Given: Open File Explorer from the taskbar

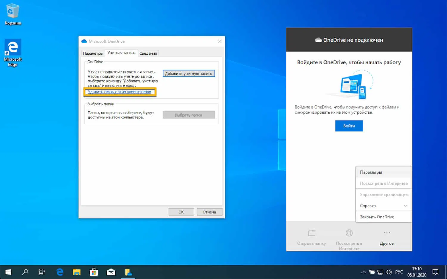Looking at the screenshot, I should click(77, 272).
